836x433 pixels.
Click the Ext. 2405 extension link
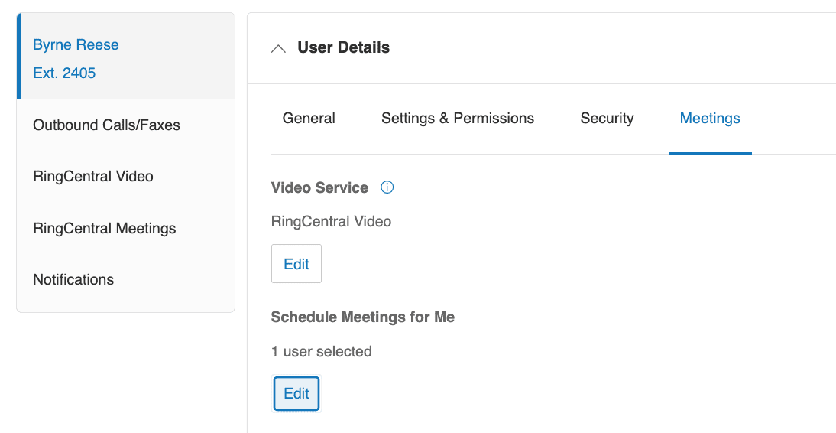point(64,73)
